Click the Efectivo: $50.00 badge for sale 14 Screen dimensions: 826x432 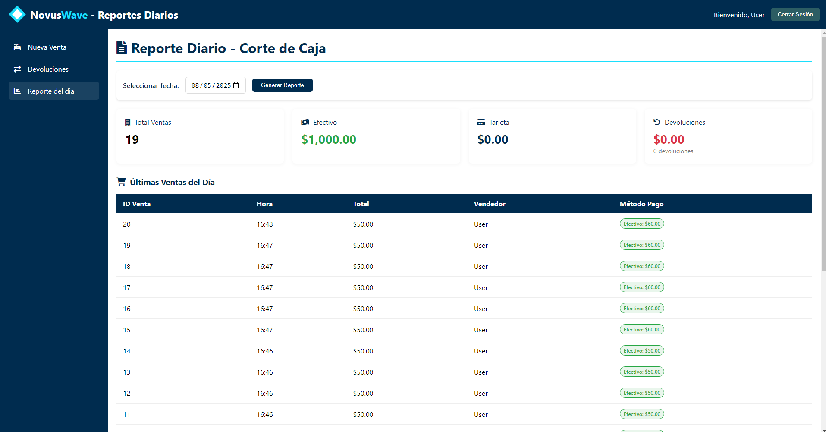[642, 350]
